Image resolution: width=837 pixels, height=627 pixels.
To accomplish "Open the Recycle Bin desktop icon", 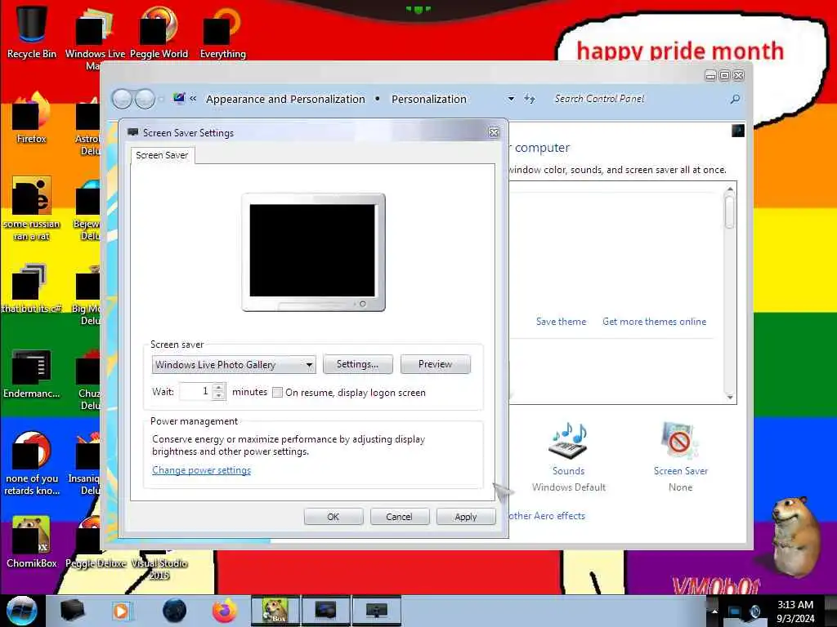I will coord(32,31).
